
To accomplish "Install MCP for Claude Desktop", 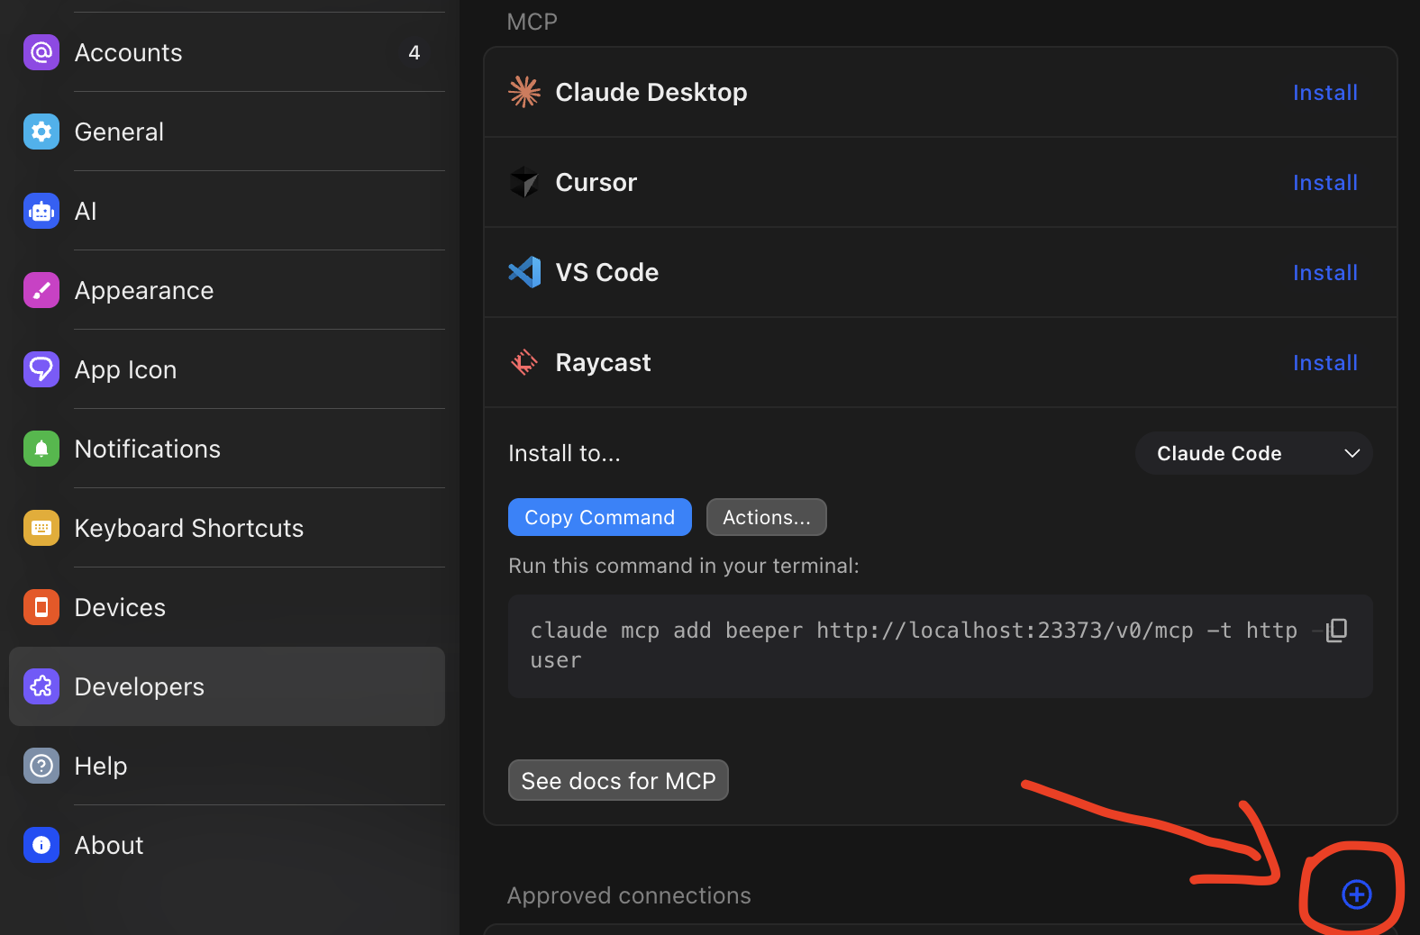I will pos(1325,93).
